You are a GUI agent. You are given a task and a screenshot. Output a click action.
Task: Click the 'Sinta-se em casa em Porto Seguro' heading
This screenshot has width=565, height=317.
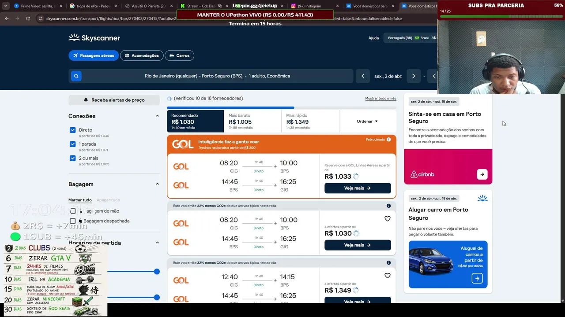[x=444, y=118]
